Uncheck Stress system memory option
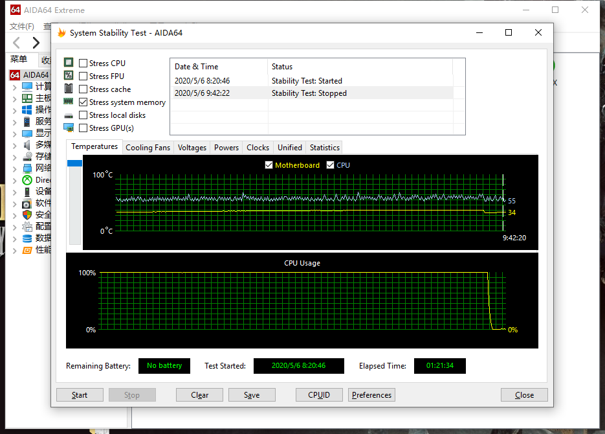 click(x=83, y=102)
